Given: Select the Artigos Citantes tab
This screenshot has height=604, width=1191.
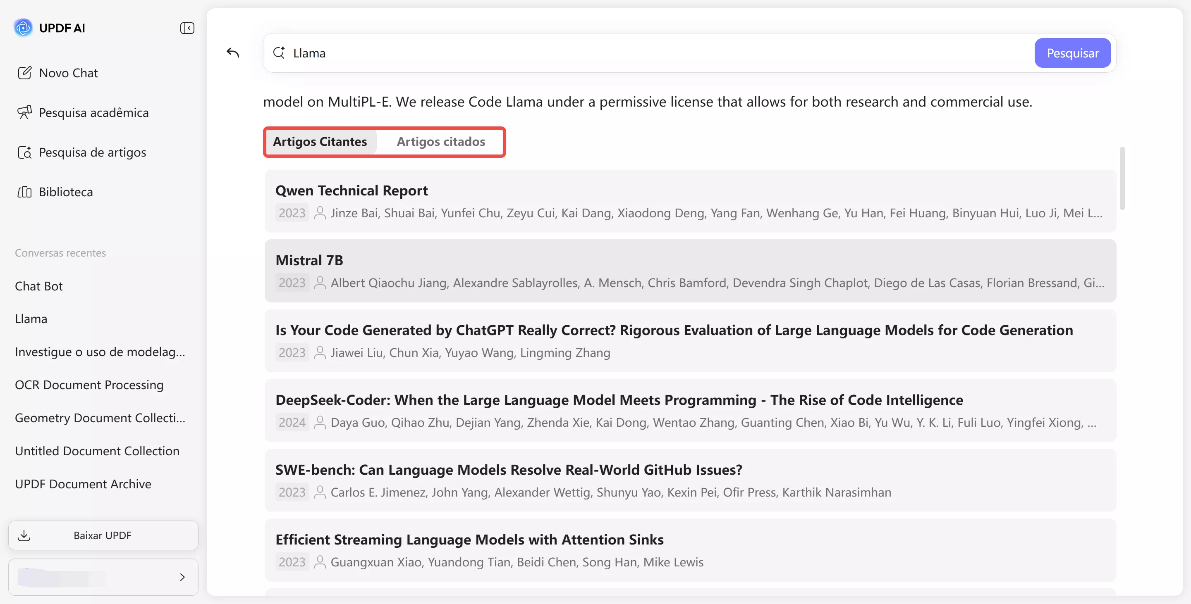Looking at the screenshot, I should pos(320,141).
